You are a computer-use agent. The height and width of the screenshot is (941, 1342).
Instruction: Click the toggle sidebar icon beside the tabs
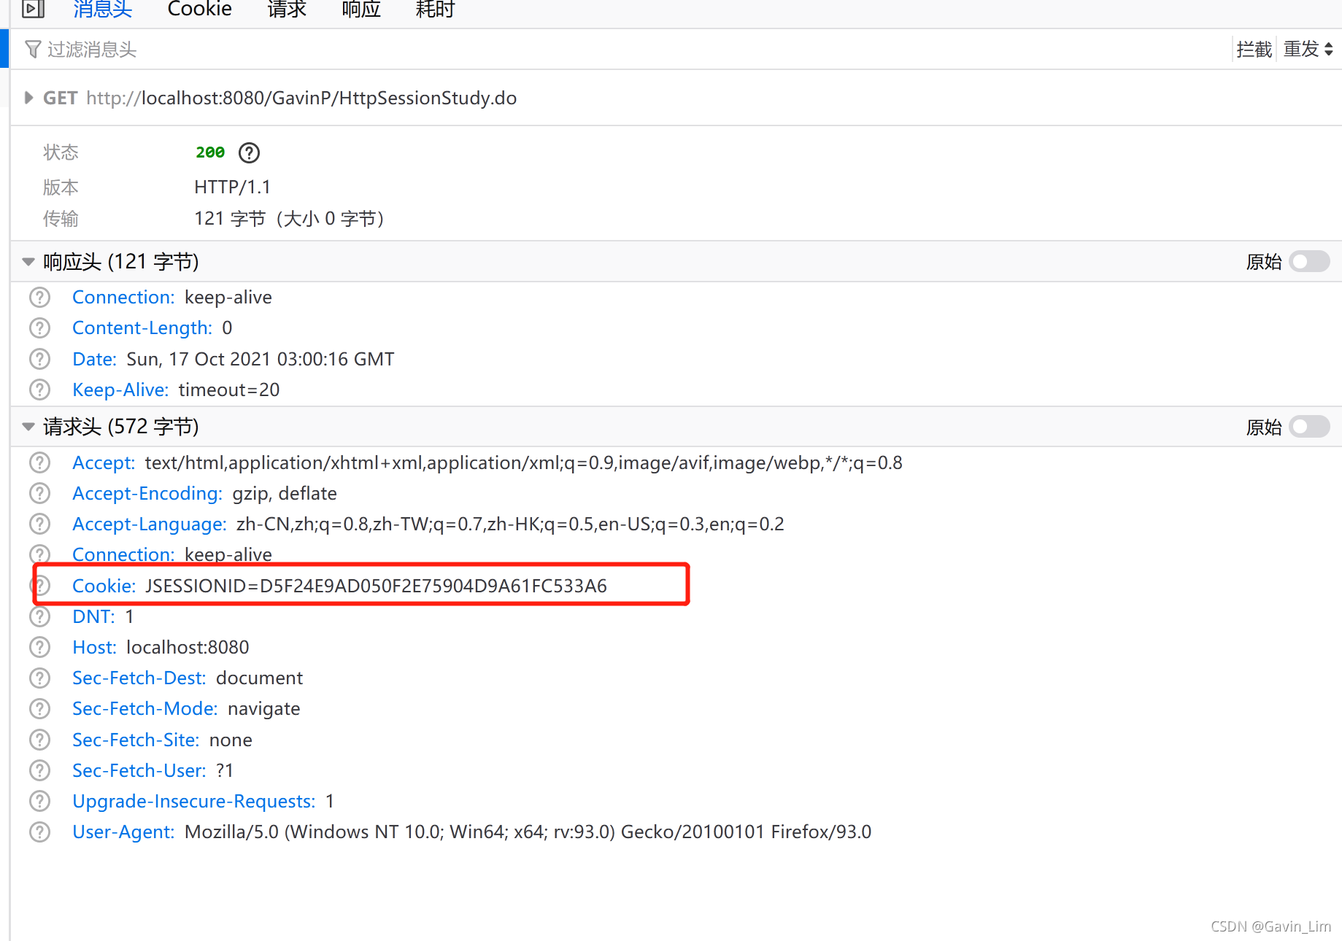(x=33, y=9)
